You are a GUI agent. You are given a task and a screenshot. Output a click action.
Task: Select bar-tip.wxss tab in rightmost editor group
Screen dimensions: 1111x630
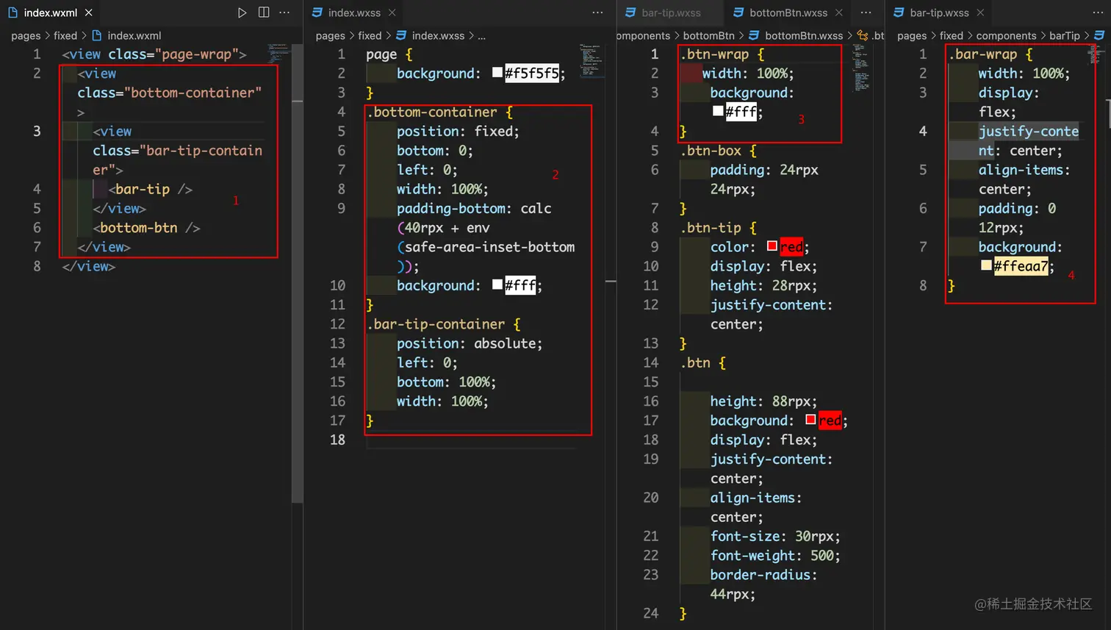[x=939, y=12]
